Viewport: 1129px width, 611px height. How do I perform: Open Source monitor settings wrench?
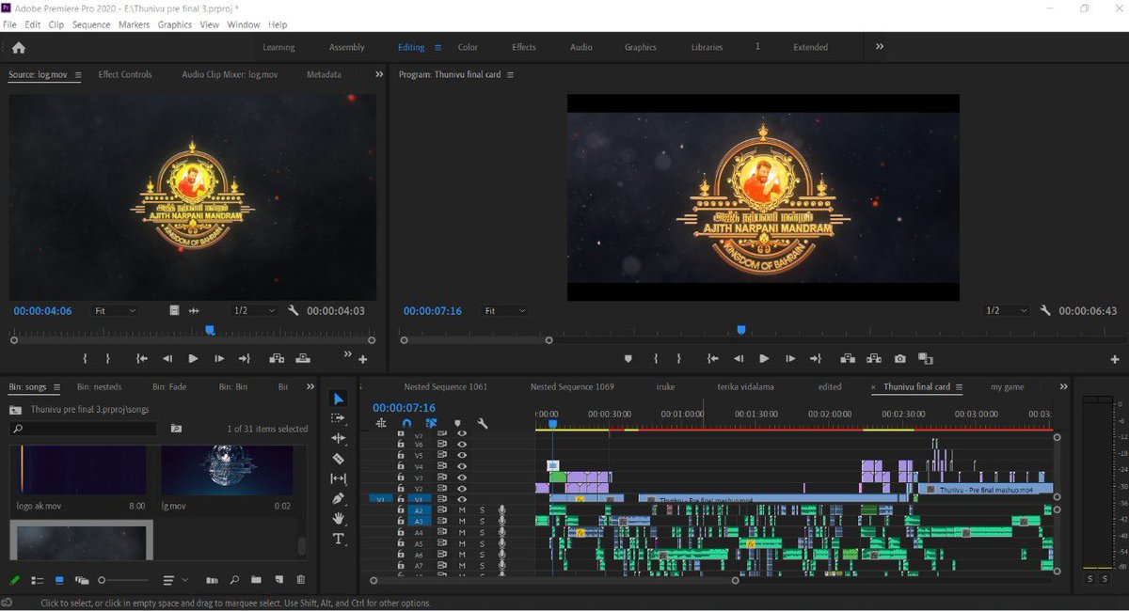coord(294,310)
